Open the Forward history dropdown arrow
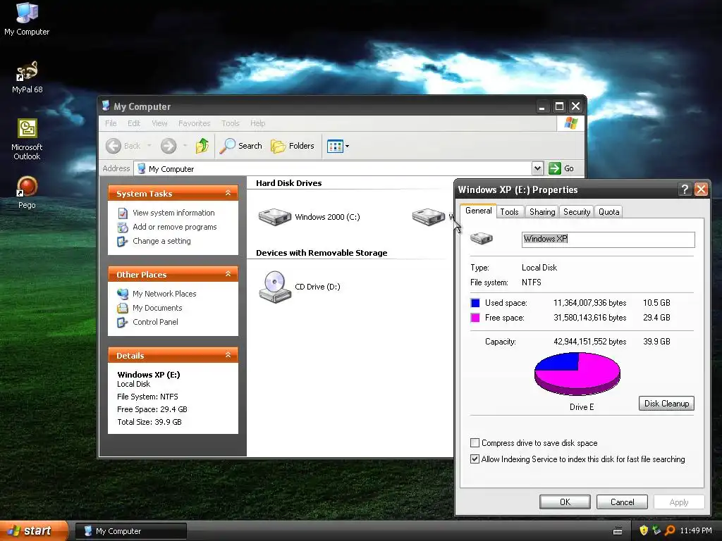This screenshot has width=722, height=541. coord(185,146)
